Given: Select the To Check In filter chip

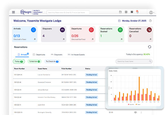Looking at the screenshot, I should 52,61.
